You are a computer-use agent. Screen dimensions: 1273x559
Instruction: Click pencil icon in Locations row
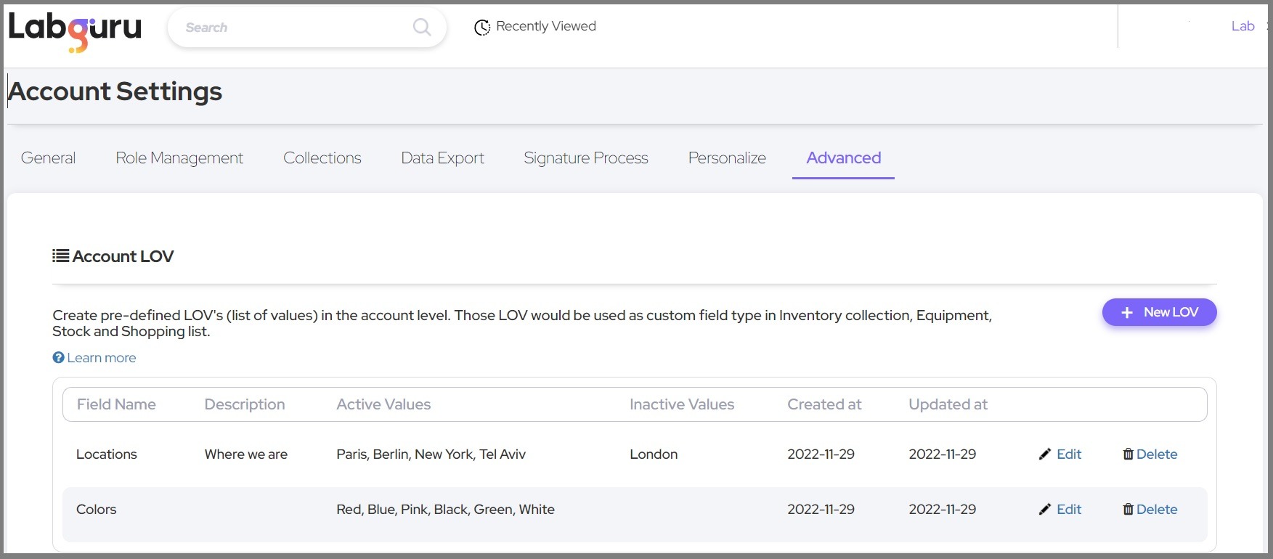pos(1045,454)
